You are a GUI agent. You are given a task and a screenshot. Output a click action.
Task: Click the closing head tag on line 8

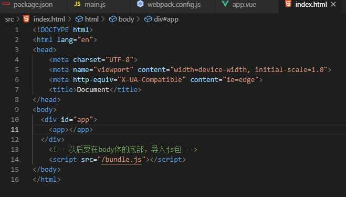[47, 100]
